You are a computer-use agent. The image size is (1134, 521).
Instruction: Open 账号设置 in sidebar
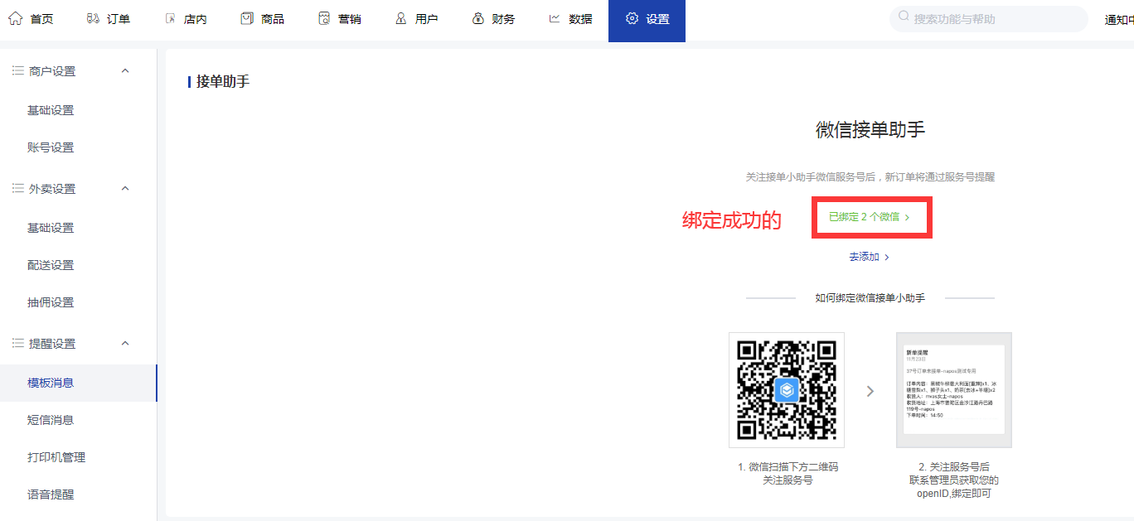pyautogui.click(x=51, y=147)
